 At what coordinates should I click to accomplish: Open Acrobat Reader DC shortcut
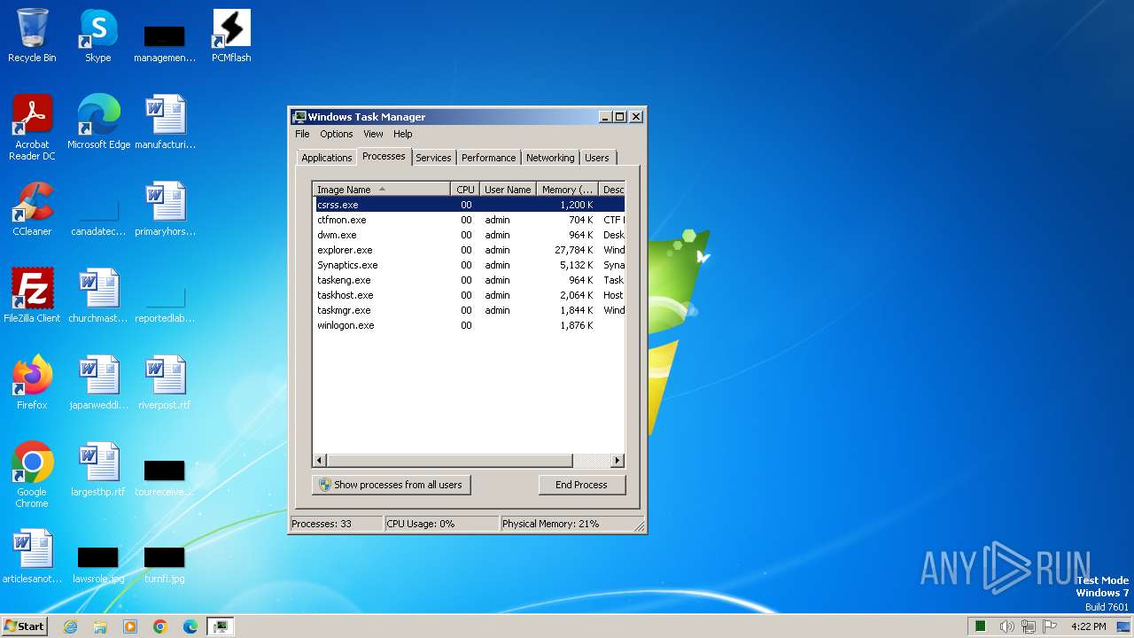click(32, 127)
